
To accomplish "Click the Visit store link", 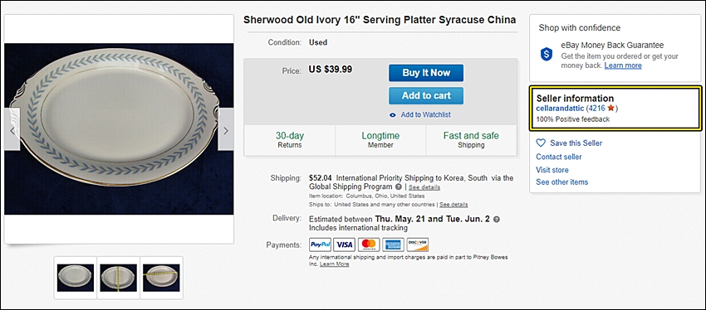I will [x=552, y=170].
